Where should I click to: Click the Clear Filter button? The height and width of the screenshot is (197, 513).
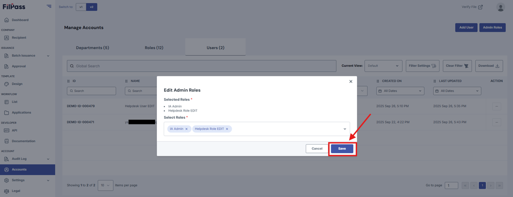pos(457,66)
